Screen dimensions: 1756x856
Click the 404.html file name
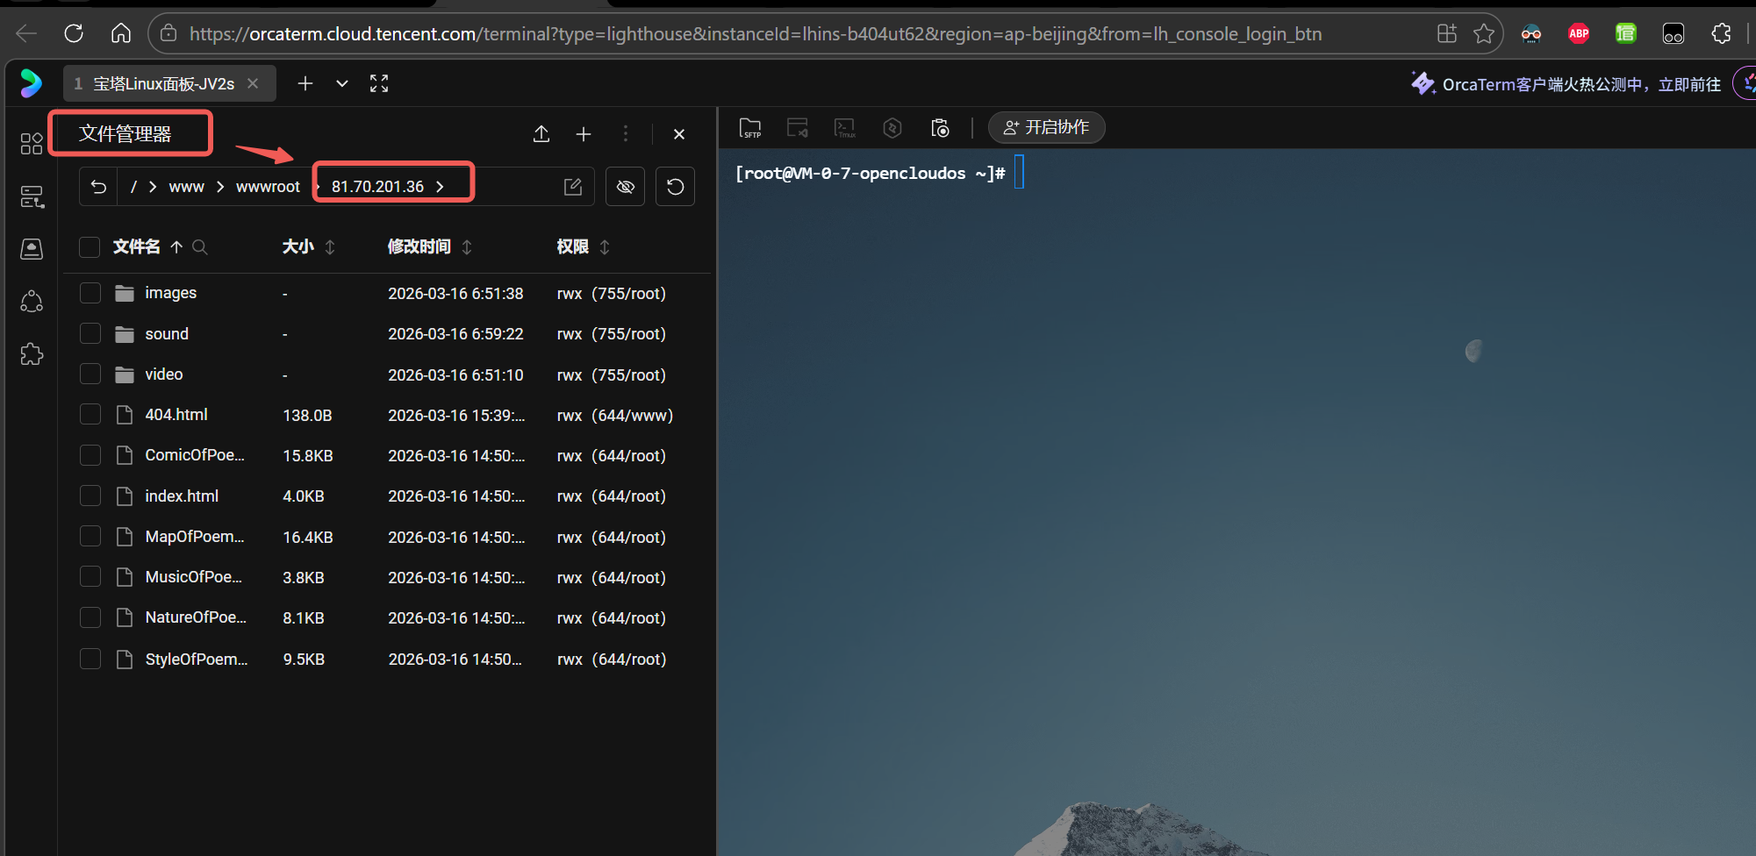(176, 414)
